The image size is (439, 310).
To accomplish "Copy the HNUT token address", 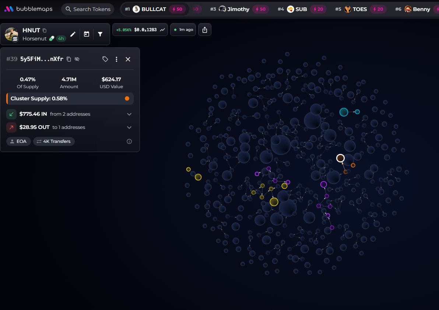I will pos(45,30).
